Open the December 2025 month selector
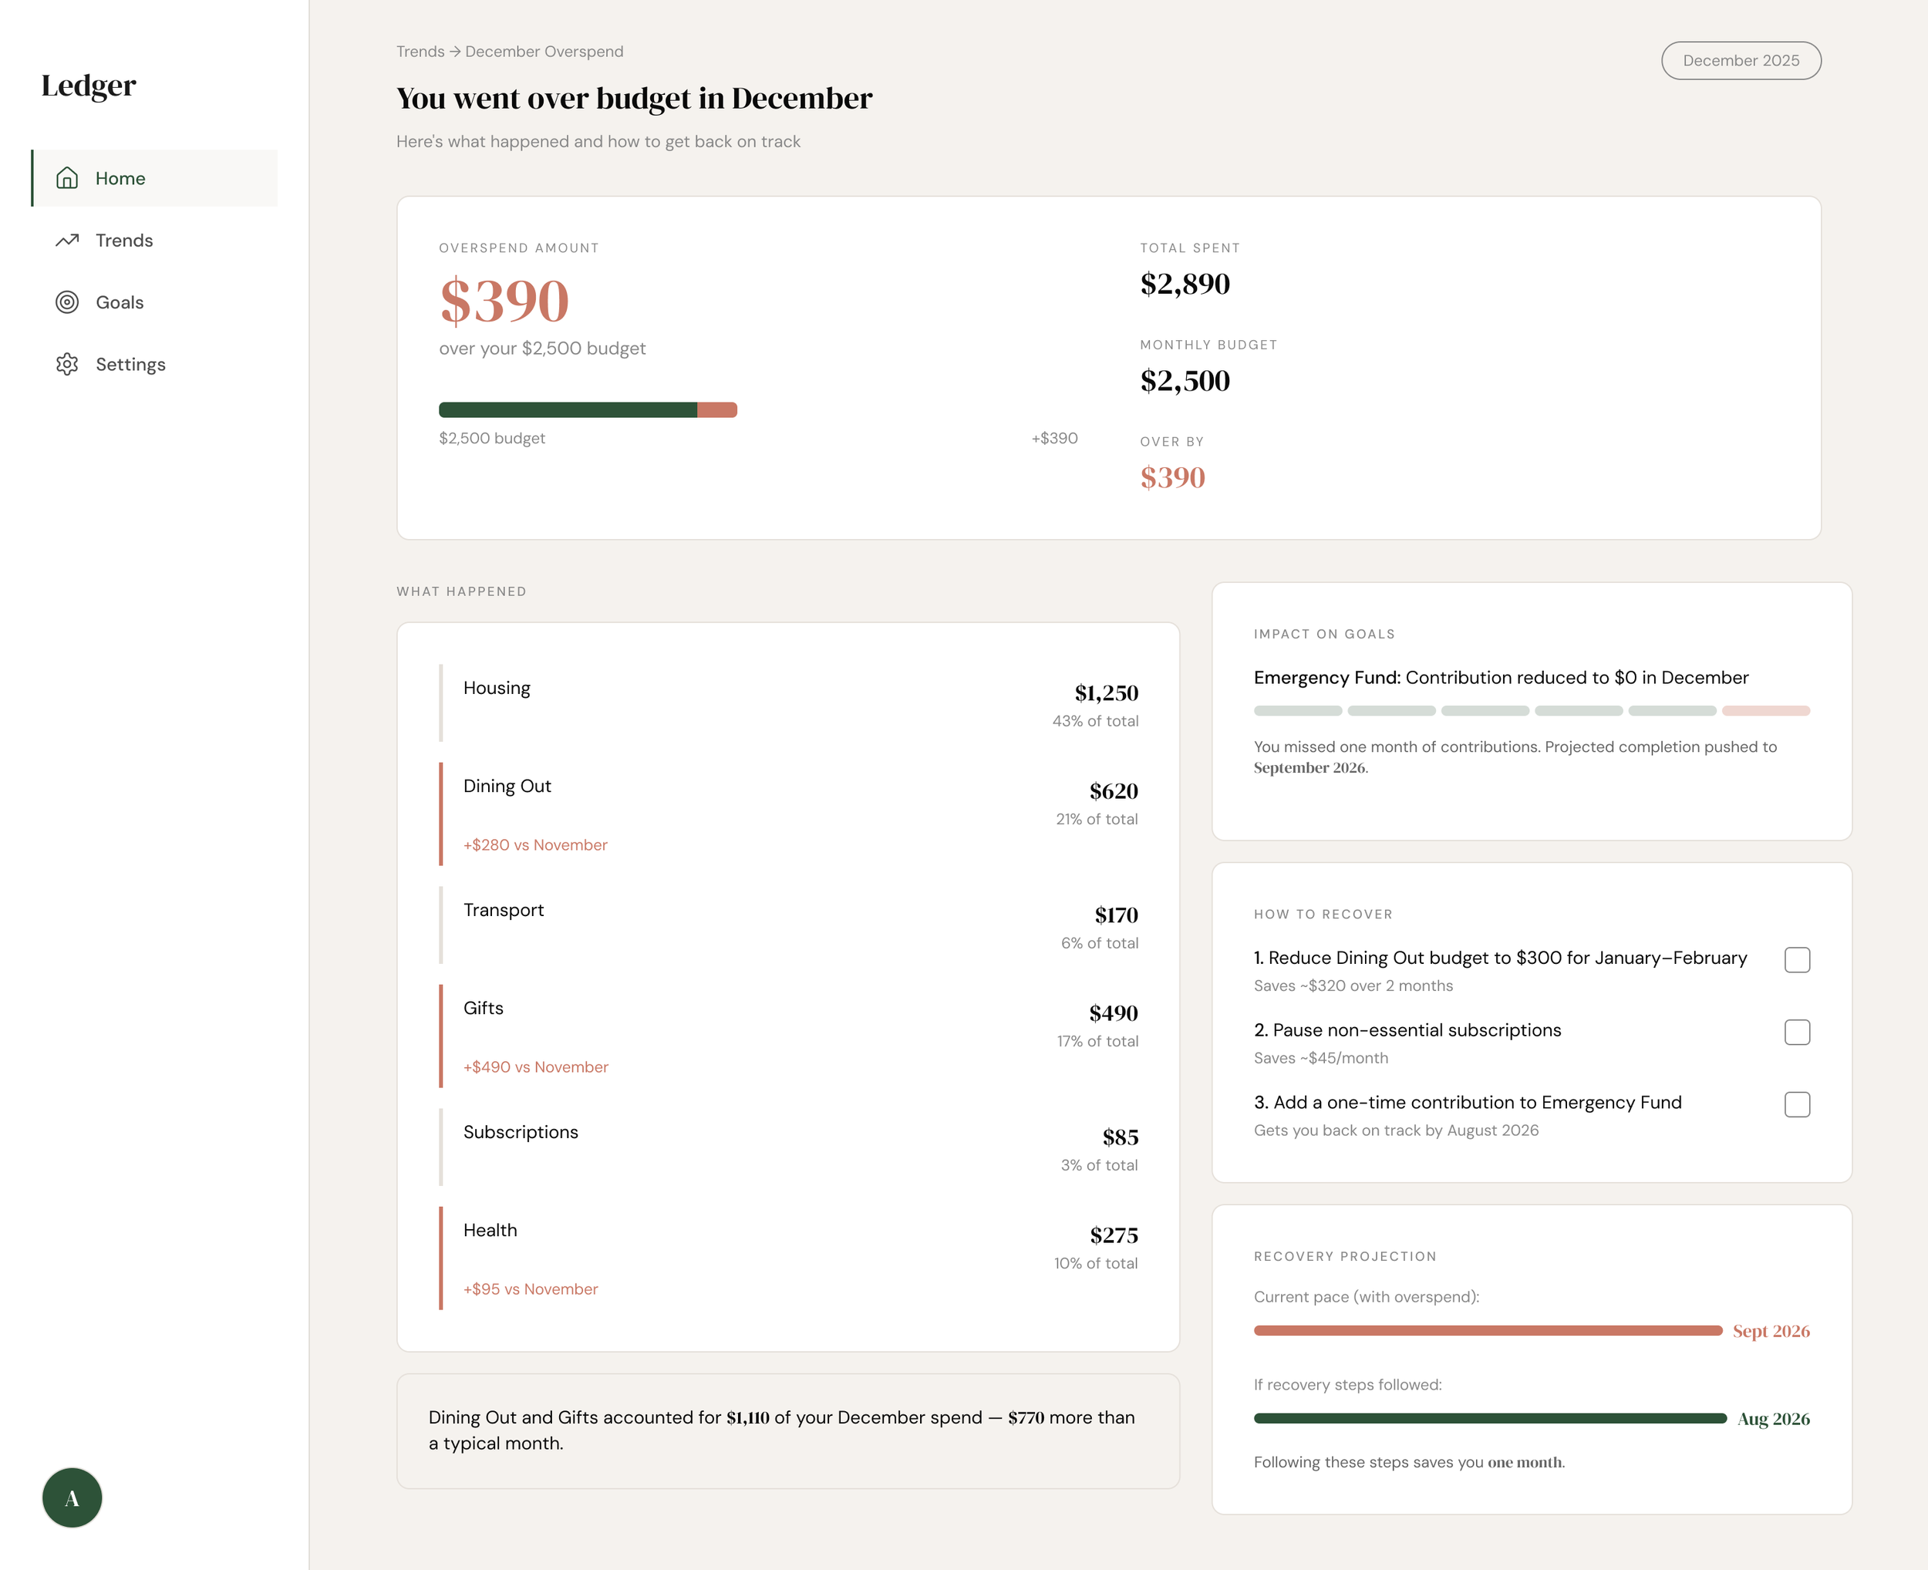Screen dimensions: 1928x1570 pyautogui.click(x=1741, y=61)
